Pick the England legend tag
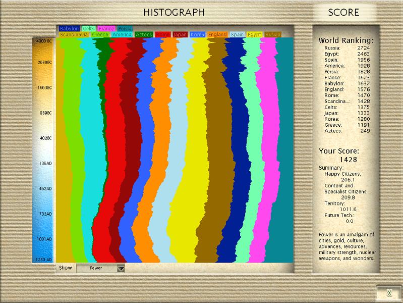This screenshot has height=303, width=403. tap(217, 35)
